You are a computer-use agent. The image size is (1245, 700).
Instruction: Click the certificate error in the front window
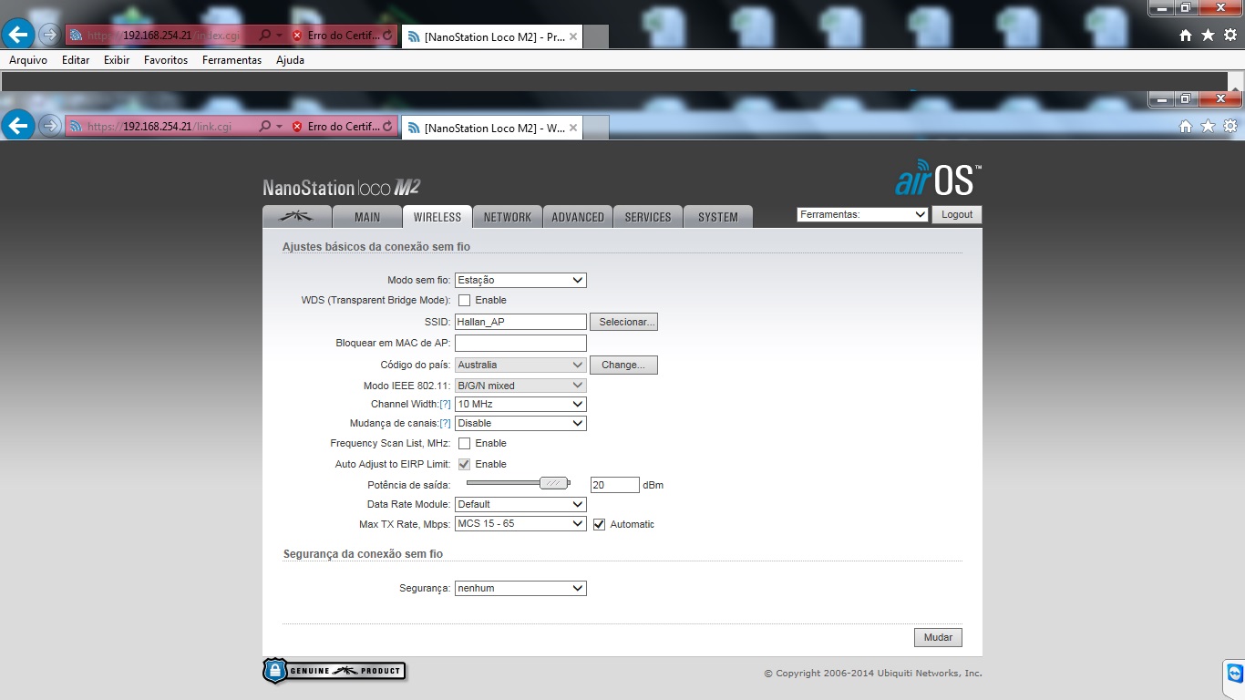click(335, 127)
